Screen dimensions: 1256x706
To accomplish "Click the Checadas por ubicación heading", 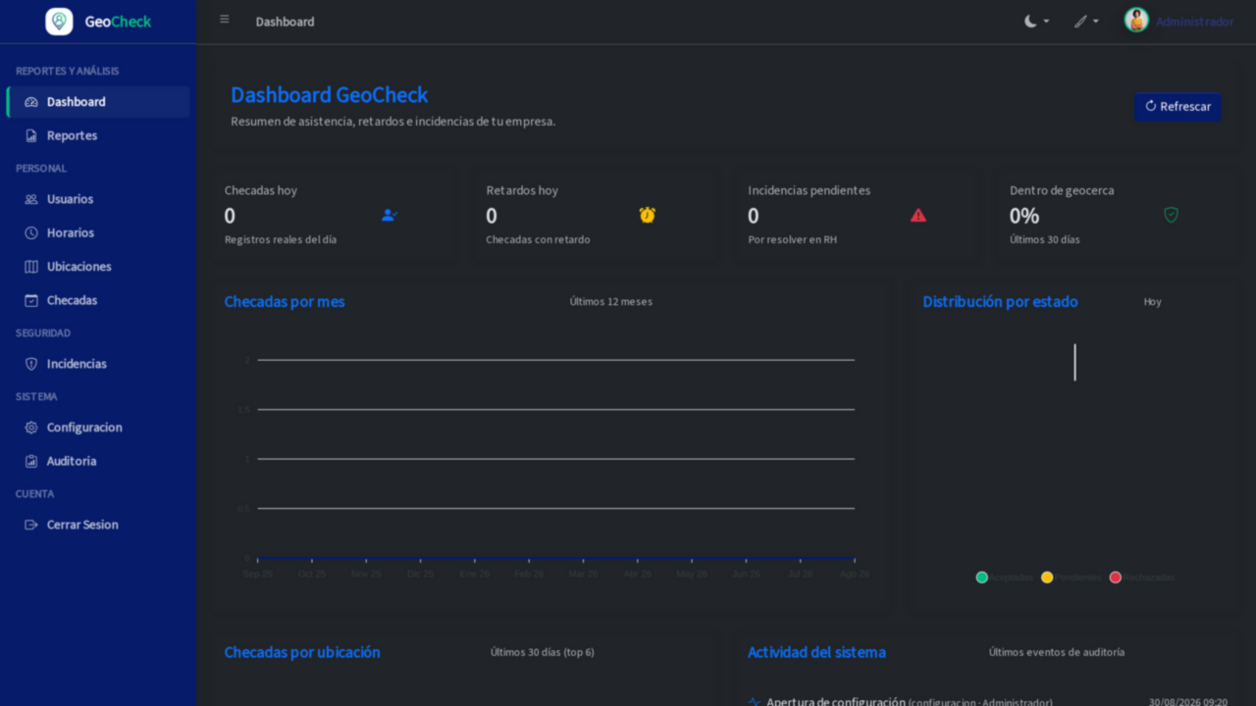I will (302, 652).
